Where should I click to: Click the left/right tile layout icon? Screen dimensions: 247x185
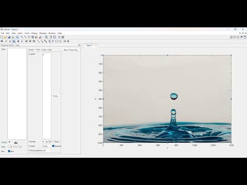click(x=235, y=37)
